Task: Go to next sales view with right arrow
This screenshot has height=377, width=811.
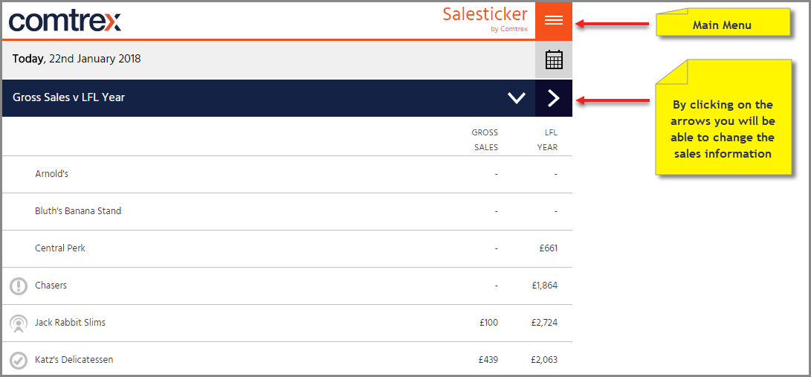Action: point(553,97)
